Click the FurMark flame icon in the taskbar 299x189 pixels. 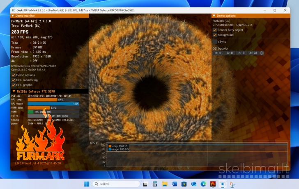tap(213, 184)
